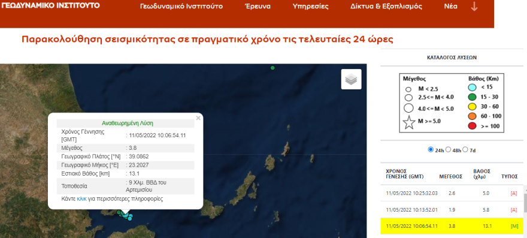This screenshot has height=238, width=527.
Task: Click the '2.5 <= M < 4.0' circle legend symbol
Action: pyautogui.click(x=408, y=98)
